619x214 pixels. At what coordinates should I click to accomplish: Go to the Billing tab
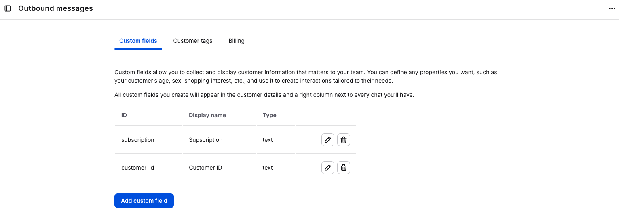pyautogui.click(x=237, y=41)
